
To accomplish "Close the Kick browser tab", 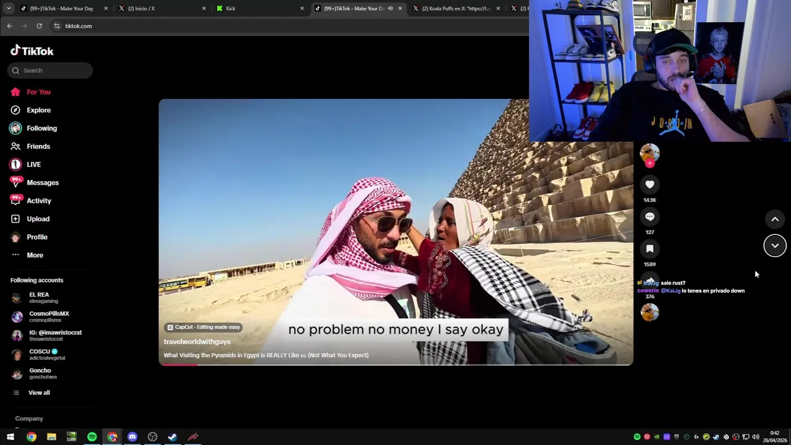I will click(x=302, y=9).
